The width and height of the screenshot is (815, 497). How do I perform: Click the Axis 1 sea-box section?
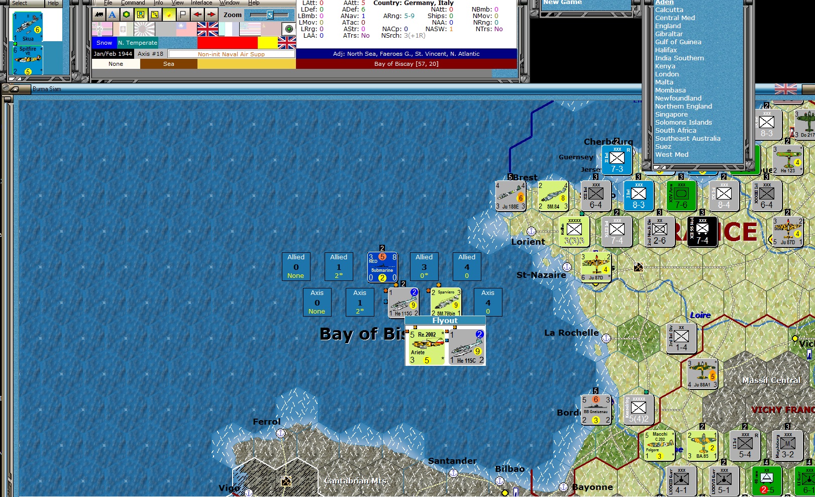360,302
